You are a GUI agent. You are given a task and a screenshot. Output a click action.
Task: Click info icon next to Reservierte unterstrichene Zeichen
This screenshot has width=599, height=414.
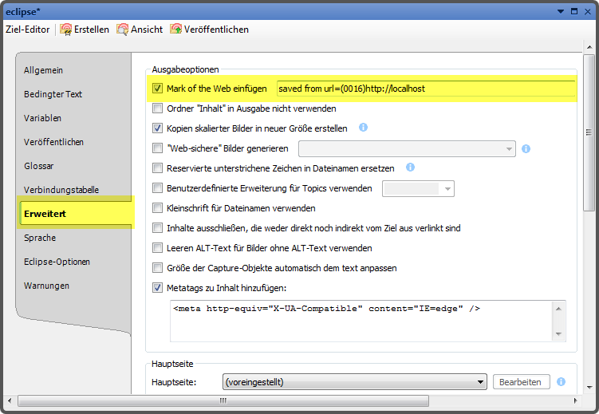point(410,168)
